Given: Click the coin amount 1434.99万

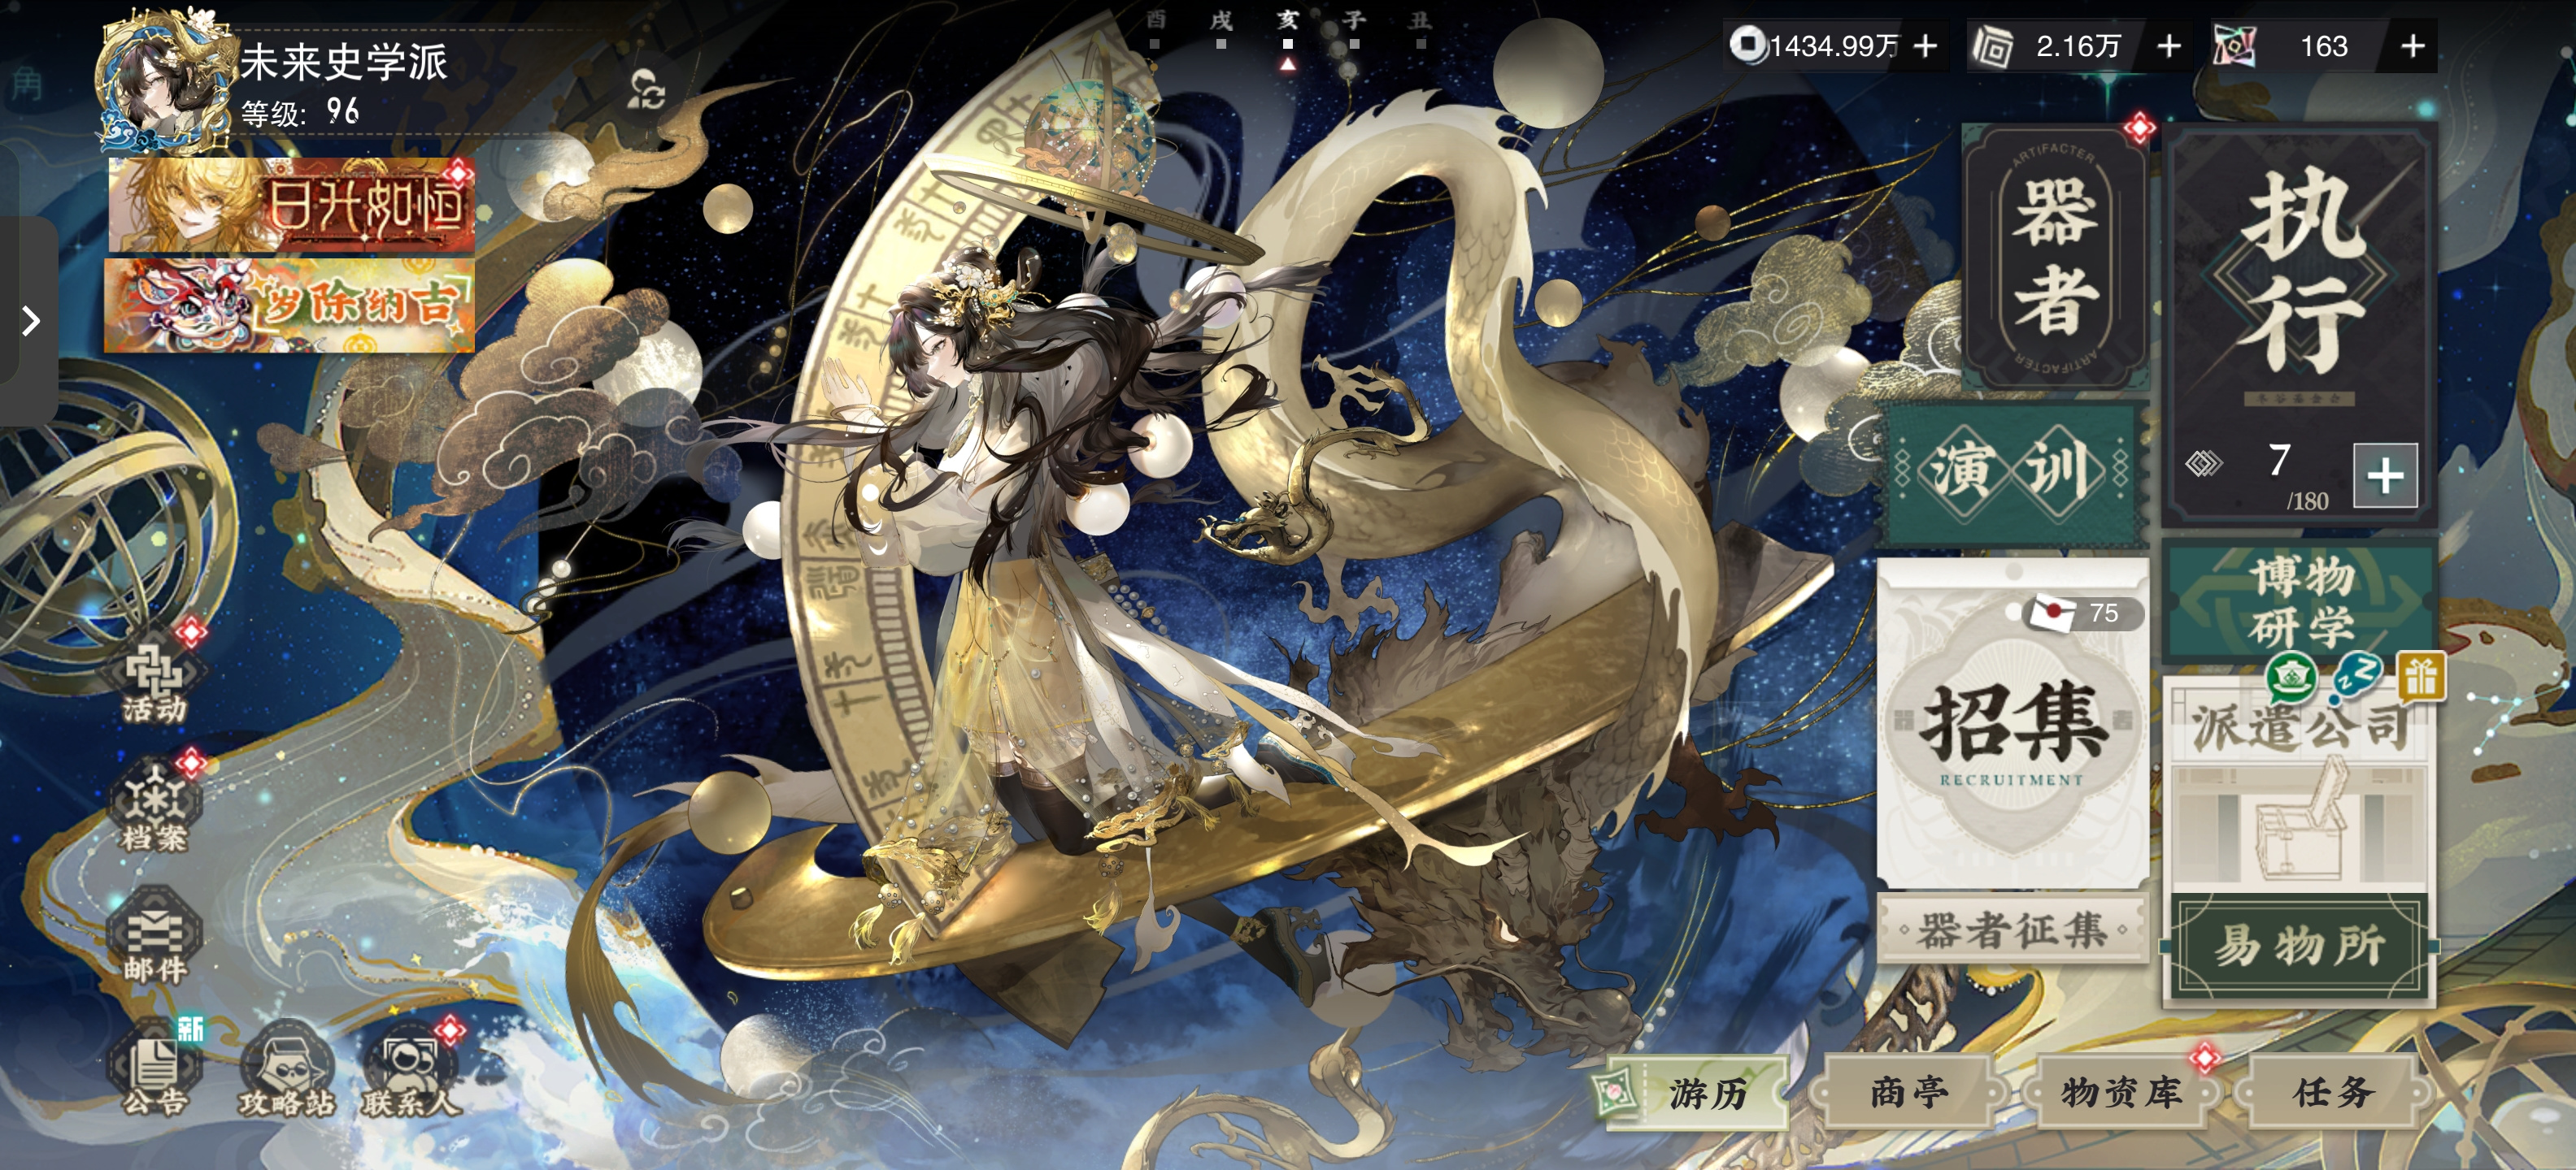Looking at the screenshot, I should (1834, 46).
